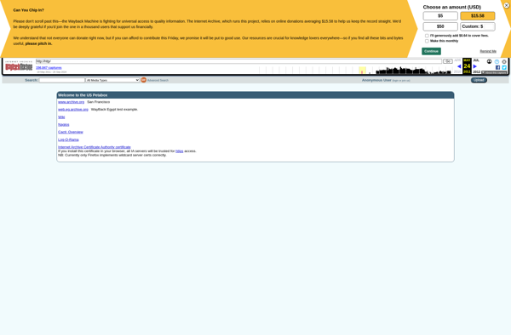
Task: Share on Facebook icon
Action: pyautogui.click(x=497, y=68)
